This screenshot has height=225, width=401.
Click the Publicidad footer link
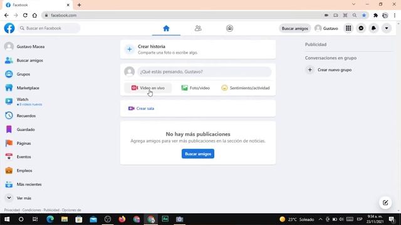(51, 210)
